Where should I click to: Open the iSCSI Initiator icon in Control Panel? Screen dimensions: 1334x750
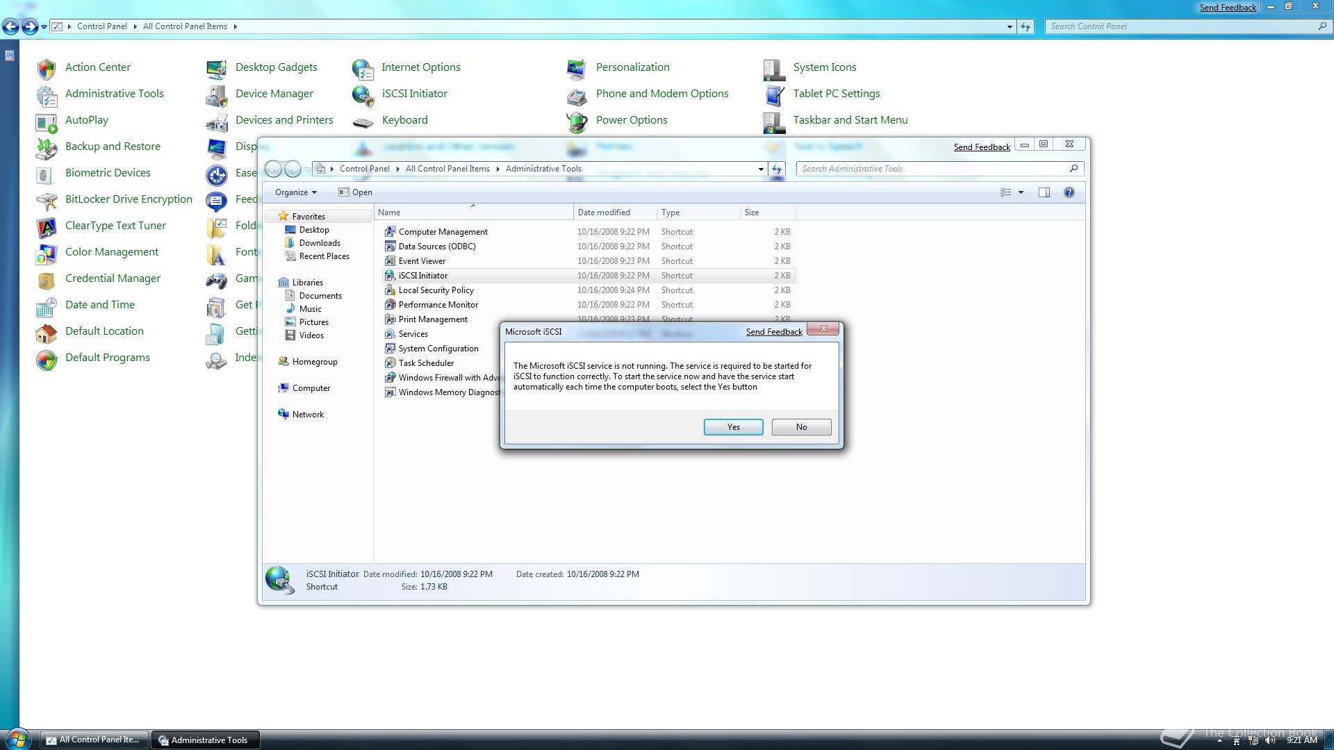(363, 94)
